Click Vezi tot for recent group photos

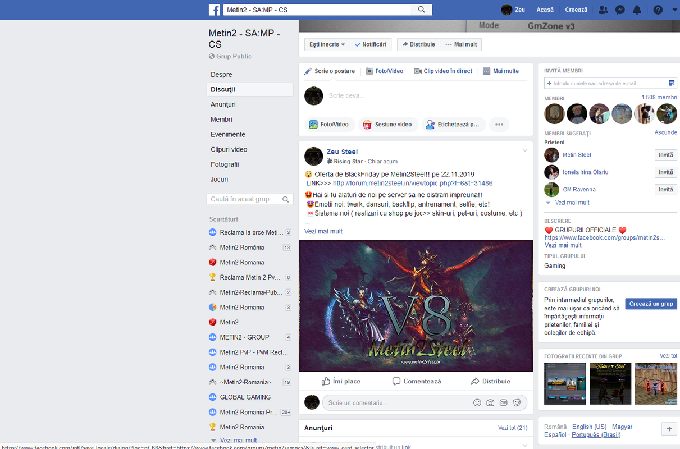(x=669, y=356)
